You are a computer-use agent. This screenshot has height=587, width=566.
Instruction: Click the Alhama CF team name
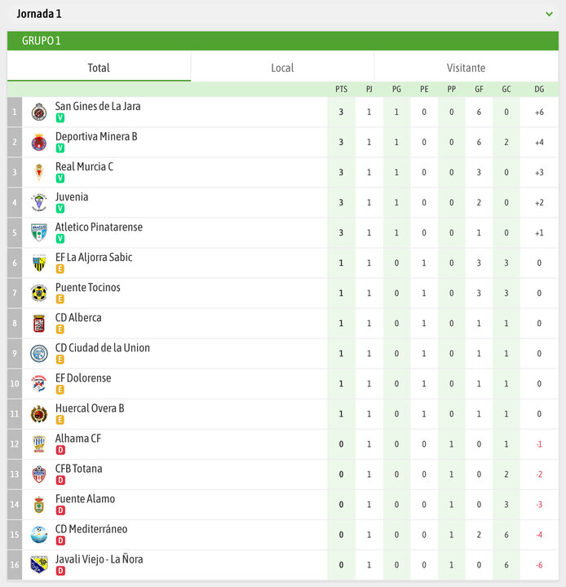tap(78, 439)
